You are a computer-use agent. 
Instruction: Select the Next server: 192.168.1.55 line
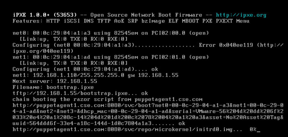(x=55, y=81)
